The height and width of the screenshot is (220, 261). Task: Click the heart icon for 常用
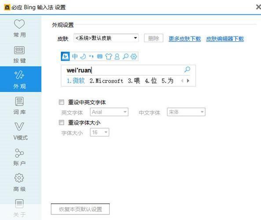tap(19, 24)
